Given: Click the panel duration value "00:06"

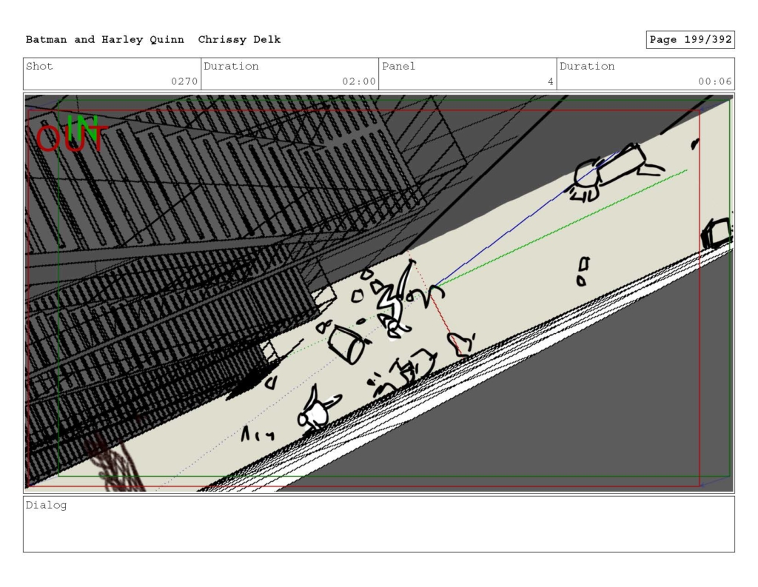Looking at the screenshot, I should pyautogui.click(x=714, y=81).
